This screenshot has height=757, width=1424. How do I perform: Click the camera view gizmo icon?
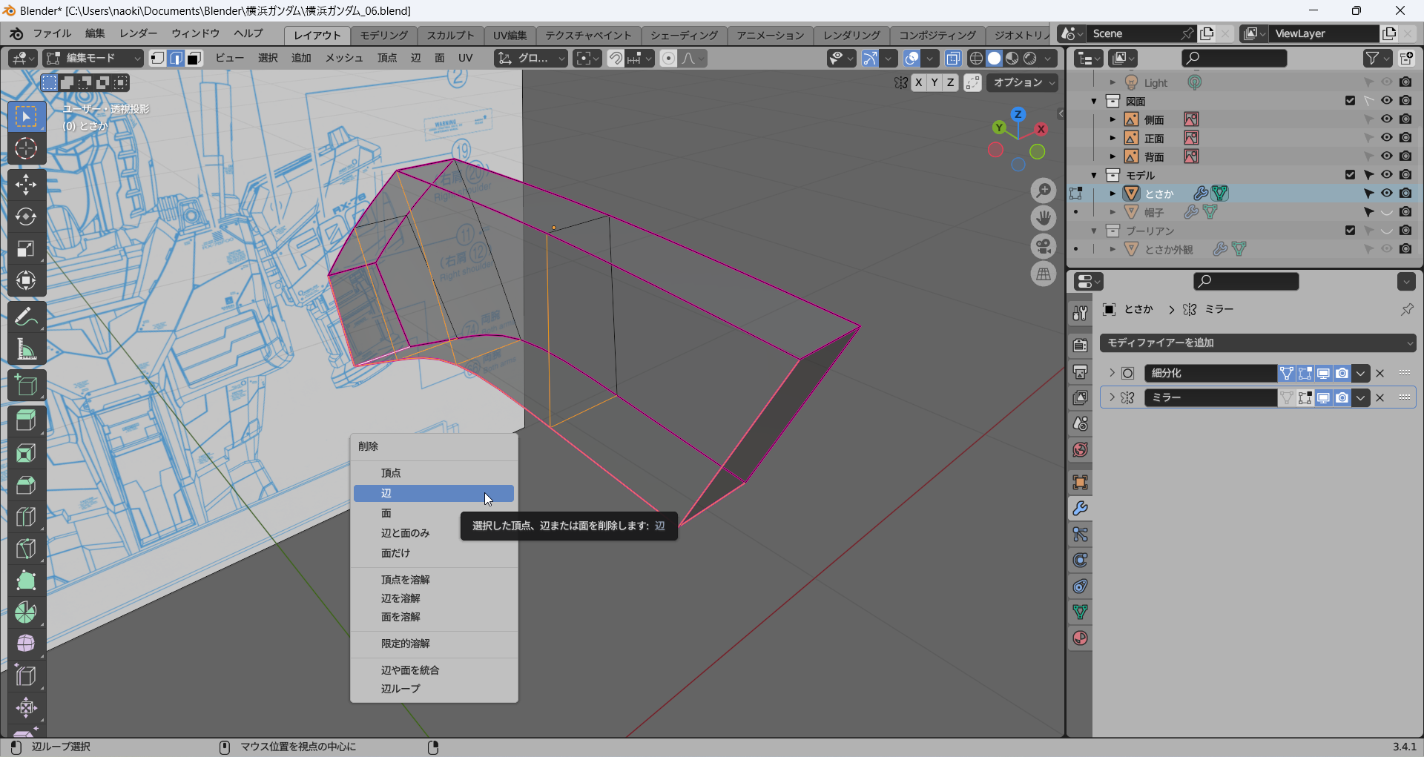coord(1044,246)
